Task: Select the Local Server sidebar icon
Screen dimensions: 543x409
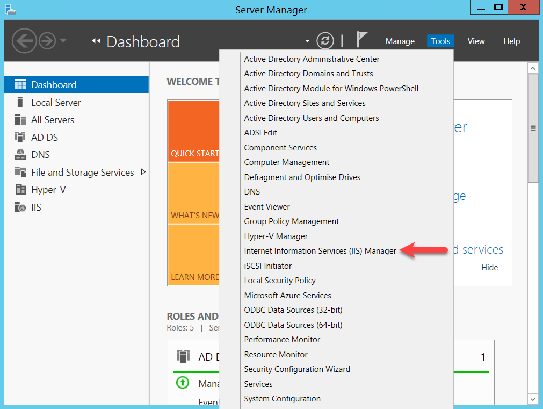Action: [x=20, y=102]
